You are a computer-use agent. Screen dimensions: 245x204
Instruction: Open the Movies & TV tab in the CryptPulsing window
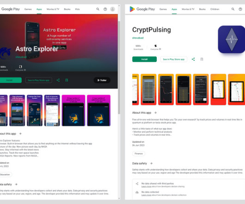coord(188,9)
